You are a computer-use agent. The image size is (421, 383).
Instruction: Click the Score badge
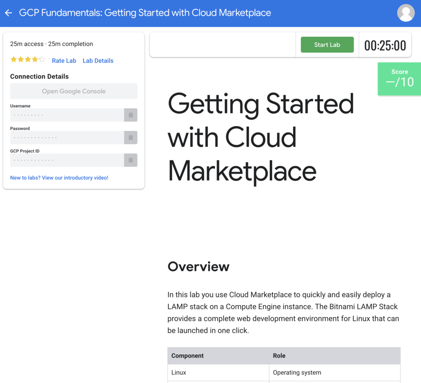(399, 79)
